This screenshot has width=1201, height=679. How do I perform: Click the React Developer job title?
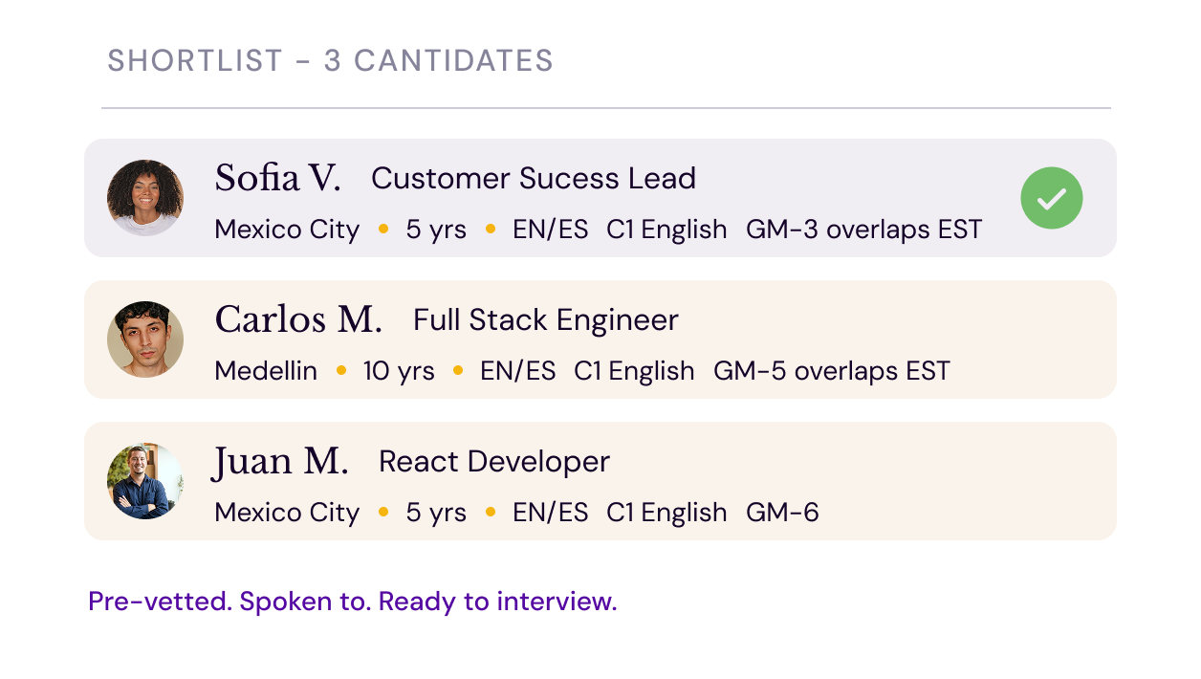494,462
